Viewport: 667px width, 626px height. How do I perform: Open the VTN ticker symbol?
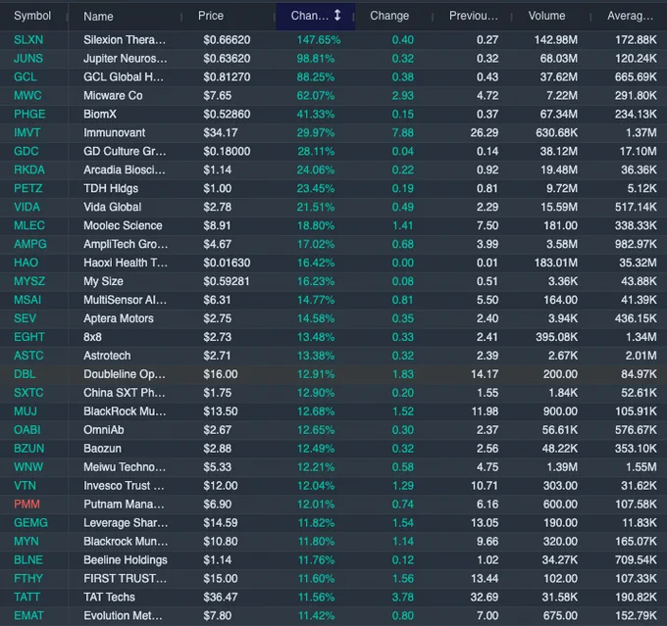pyautogui.click(x=25, y=485)
